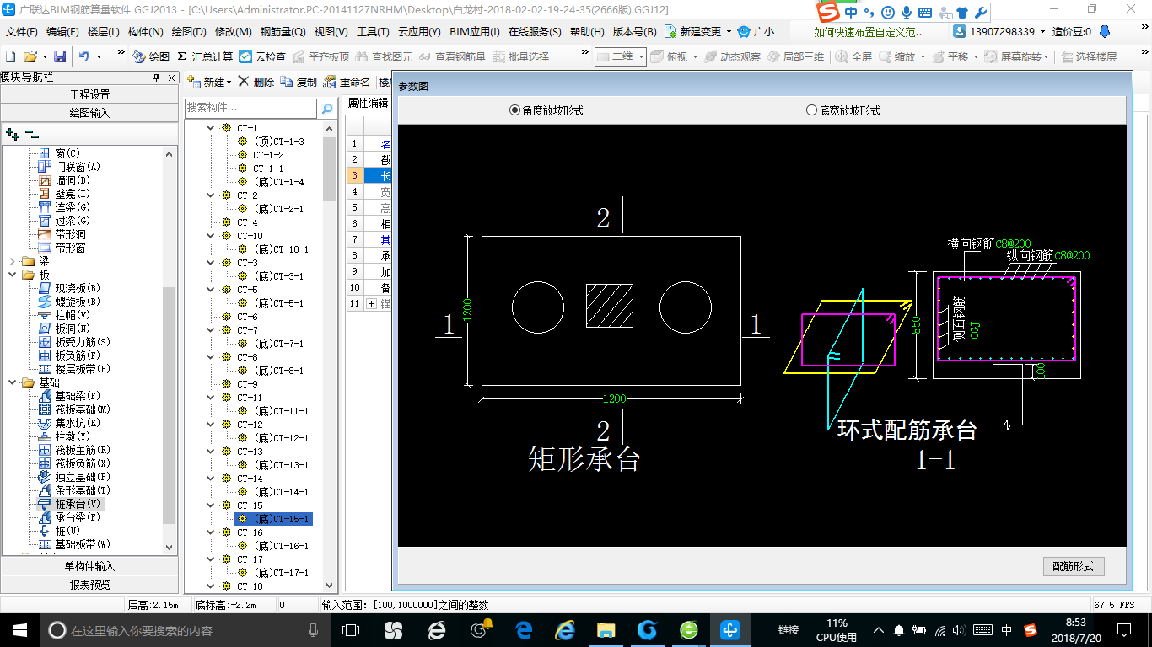Open the 钢筋量(Q) menu
The width and height of the screenshot is (1152, 647).
[x=283, y=31]
